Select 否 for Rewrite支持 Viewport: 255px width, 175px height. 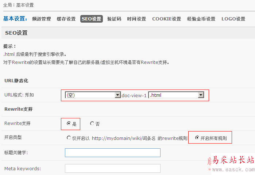tap(92, 123)
